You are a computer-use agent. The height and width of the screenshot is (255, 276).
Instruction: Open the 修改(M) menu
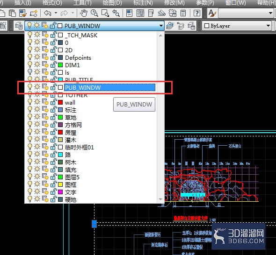[x=174, y=3]
